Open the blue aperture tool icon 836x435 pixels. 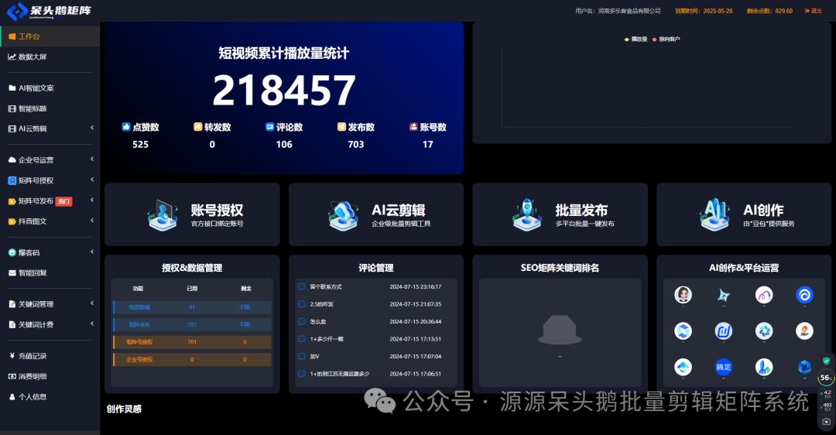(764, 331)
